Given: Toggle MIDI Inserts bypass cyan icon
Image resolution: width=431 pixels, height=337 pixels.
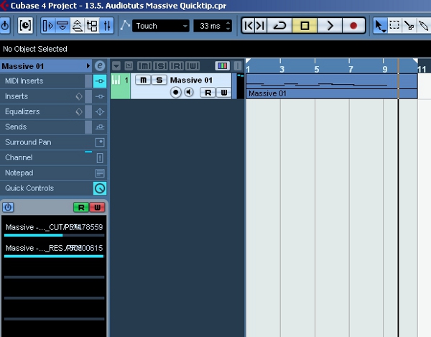Looking at the screenshot, I should click(x=100, y=80).
